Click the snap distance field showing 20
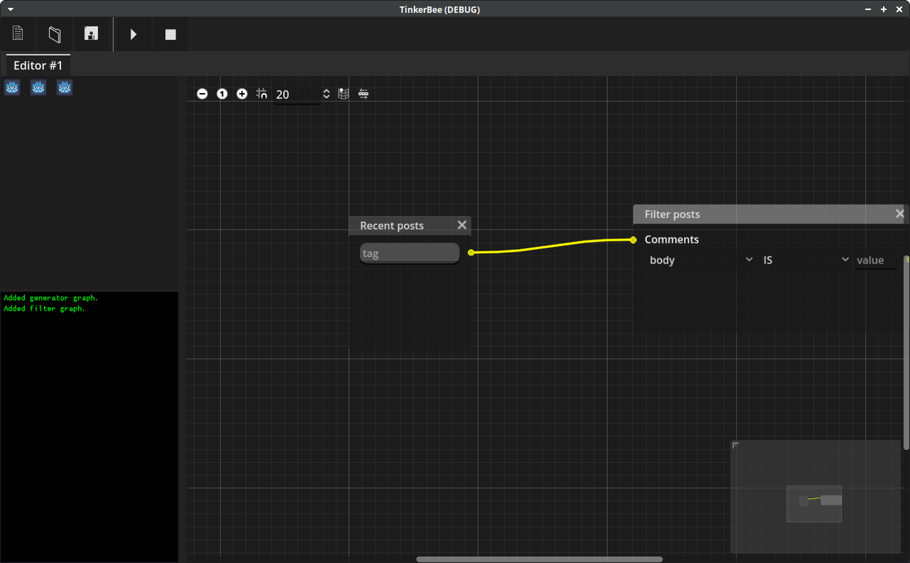The width and height of the screenshot is (910, 563). 297,95
